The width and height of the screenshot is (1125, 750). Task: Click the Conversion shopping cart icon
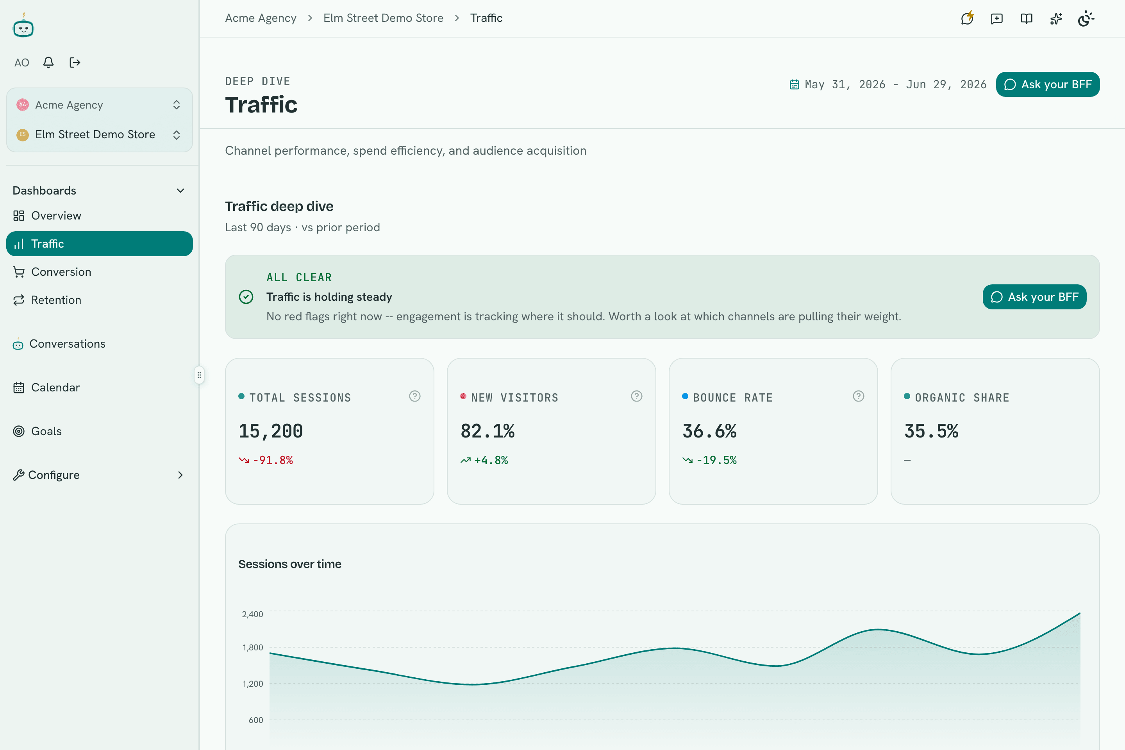19,272
